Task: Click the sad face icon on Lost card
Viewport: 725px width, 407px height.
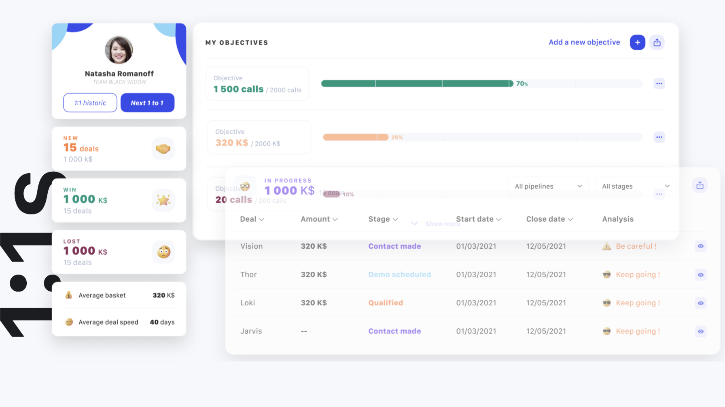Action: click(163, 252)
